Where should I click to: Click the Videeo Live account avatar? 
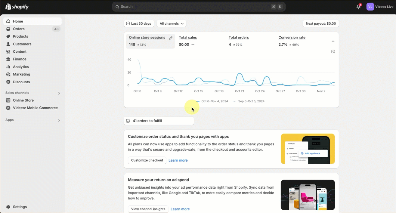[370, 7]
